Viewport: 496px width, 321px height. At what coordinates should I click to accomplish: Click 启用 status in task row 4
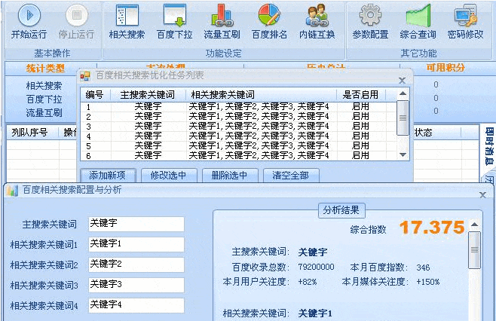click(x=360, y=136)
